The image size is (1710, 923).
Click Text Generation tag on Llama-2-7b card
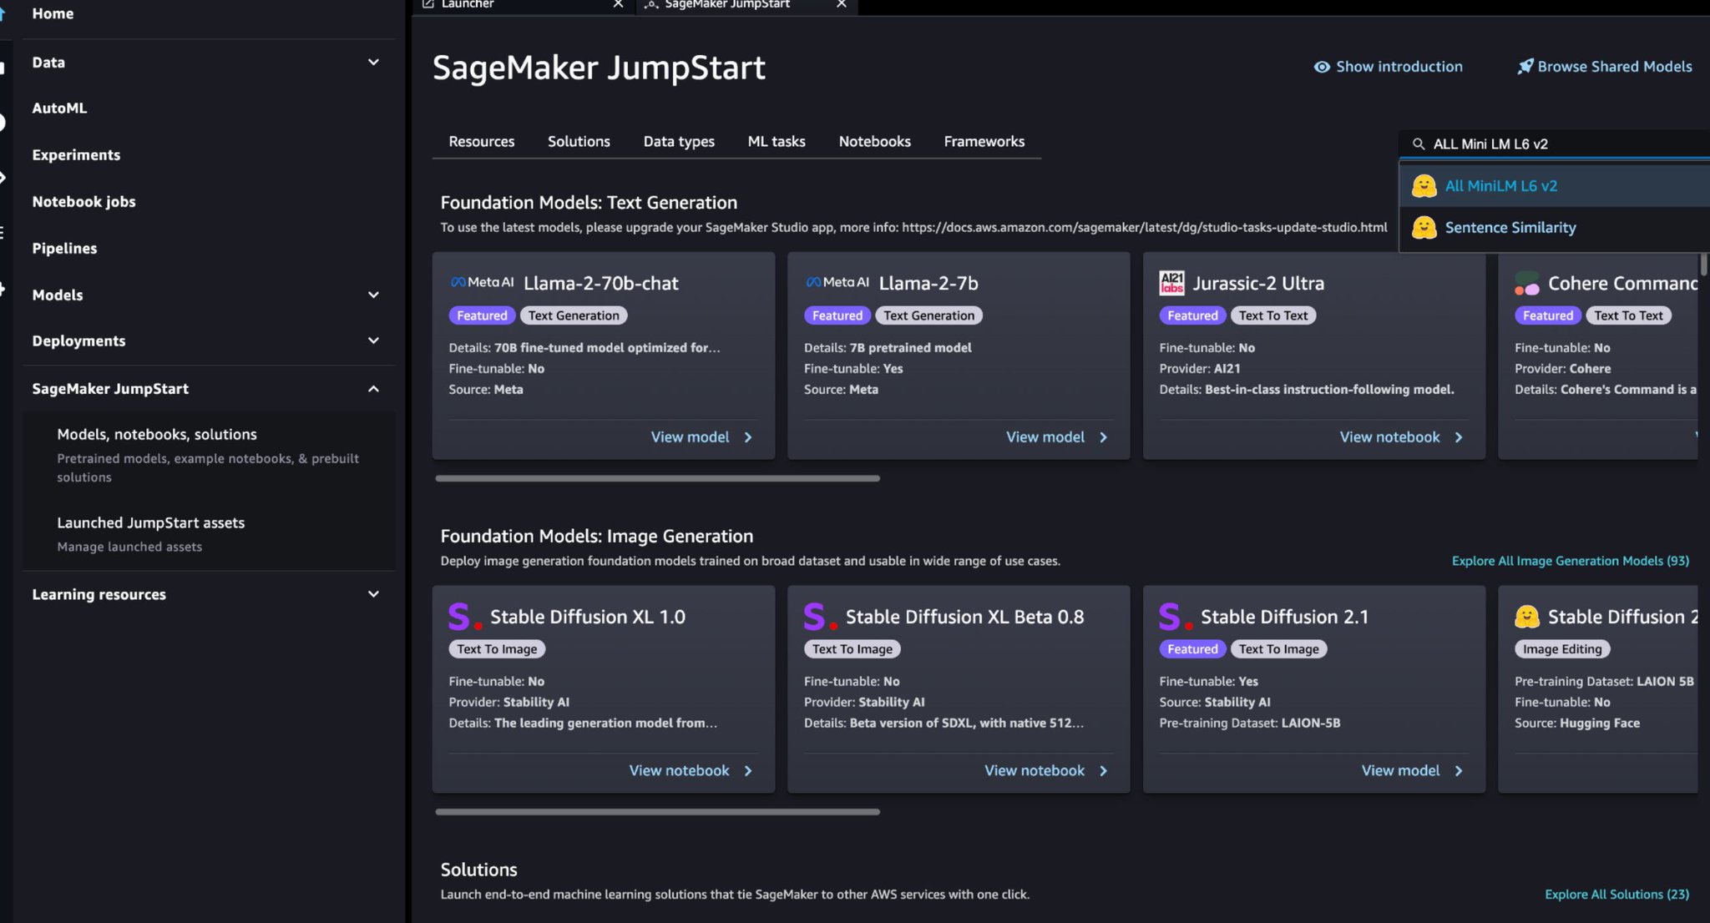928,315
